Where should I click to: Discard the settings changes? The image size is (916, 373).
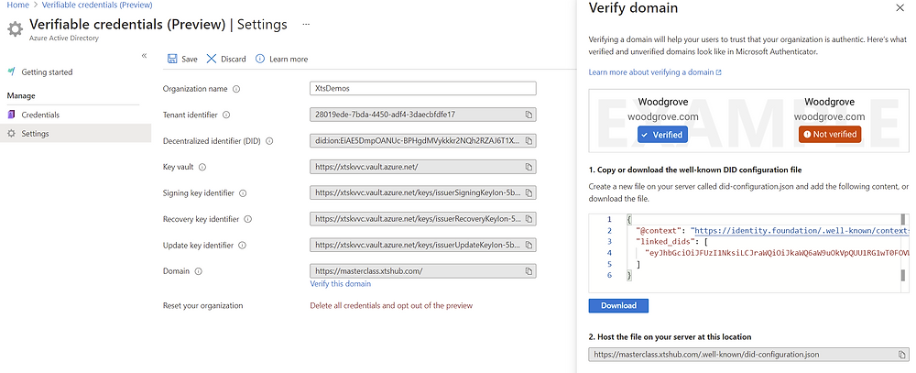[226, 59]
